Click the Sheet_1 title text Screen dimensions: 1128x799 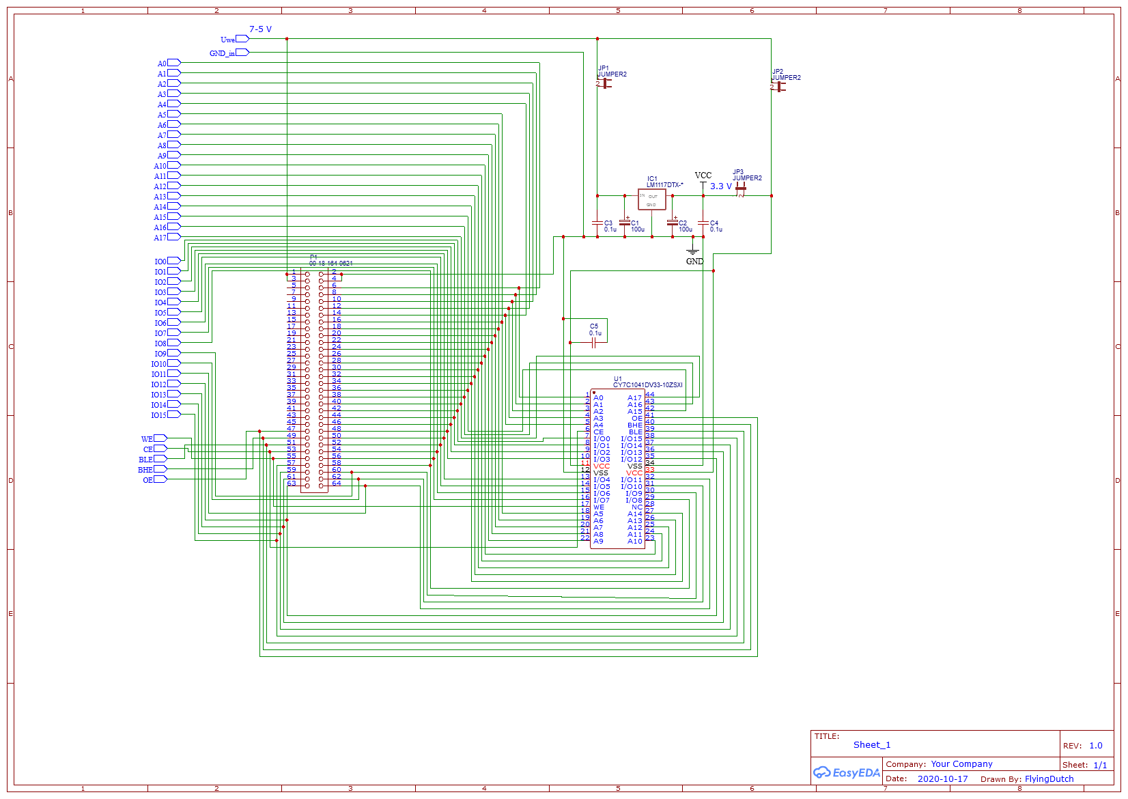(871, 745)
